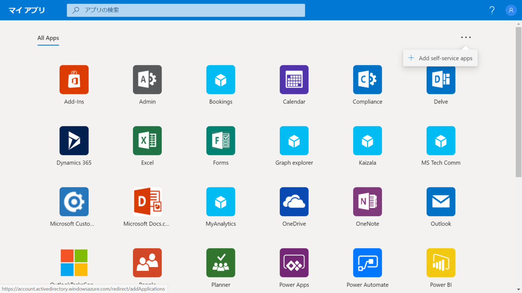Viewport: 522px width, 293px height.
Task: Open Power Apps
Action: 294,263
